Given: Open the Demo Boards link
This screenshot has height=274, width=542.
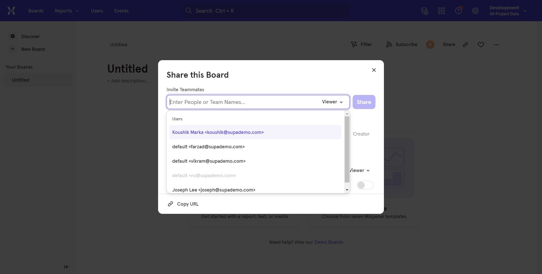Looking at the screenshot, I should click(328, 242).
